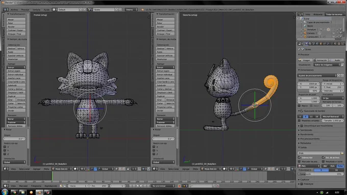Open the Material properties tab icon
The width and height of the screenshot is (347, 195).
[x=335, y=44]
